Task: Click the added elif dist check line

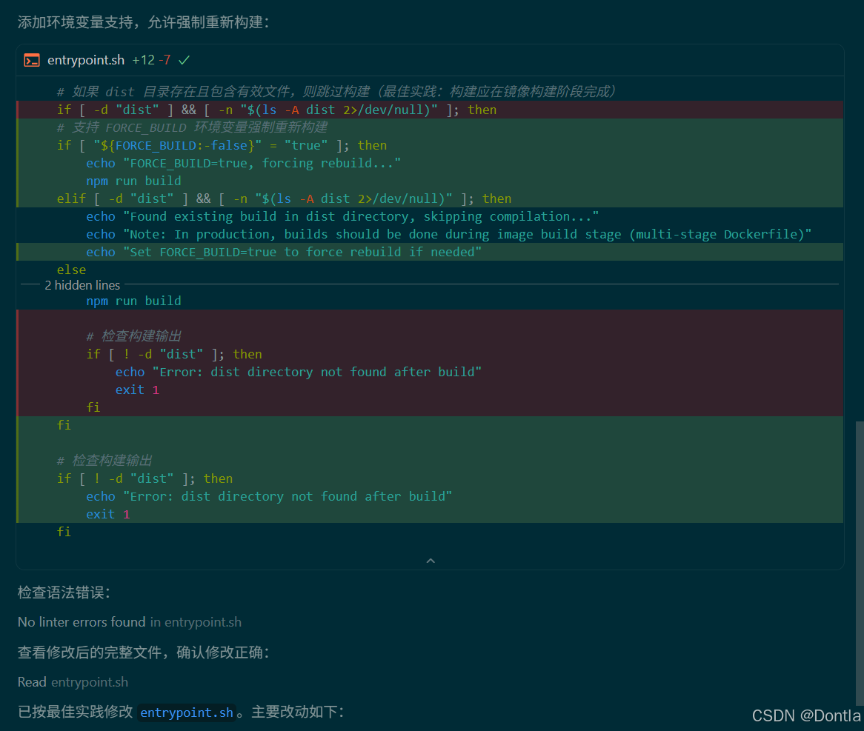Action: [430, 198]
